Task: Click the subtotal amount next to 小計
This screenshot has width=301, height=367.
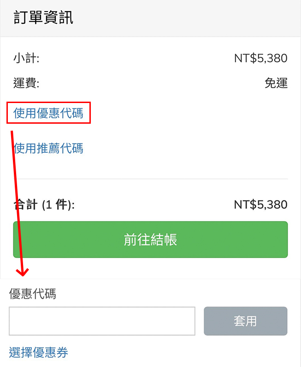Action: 260,58
